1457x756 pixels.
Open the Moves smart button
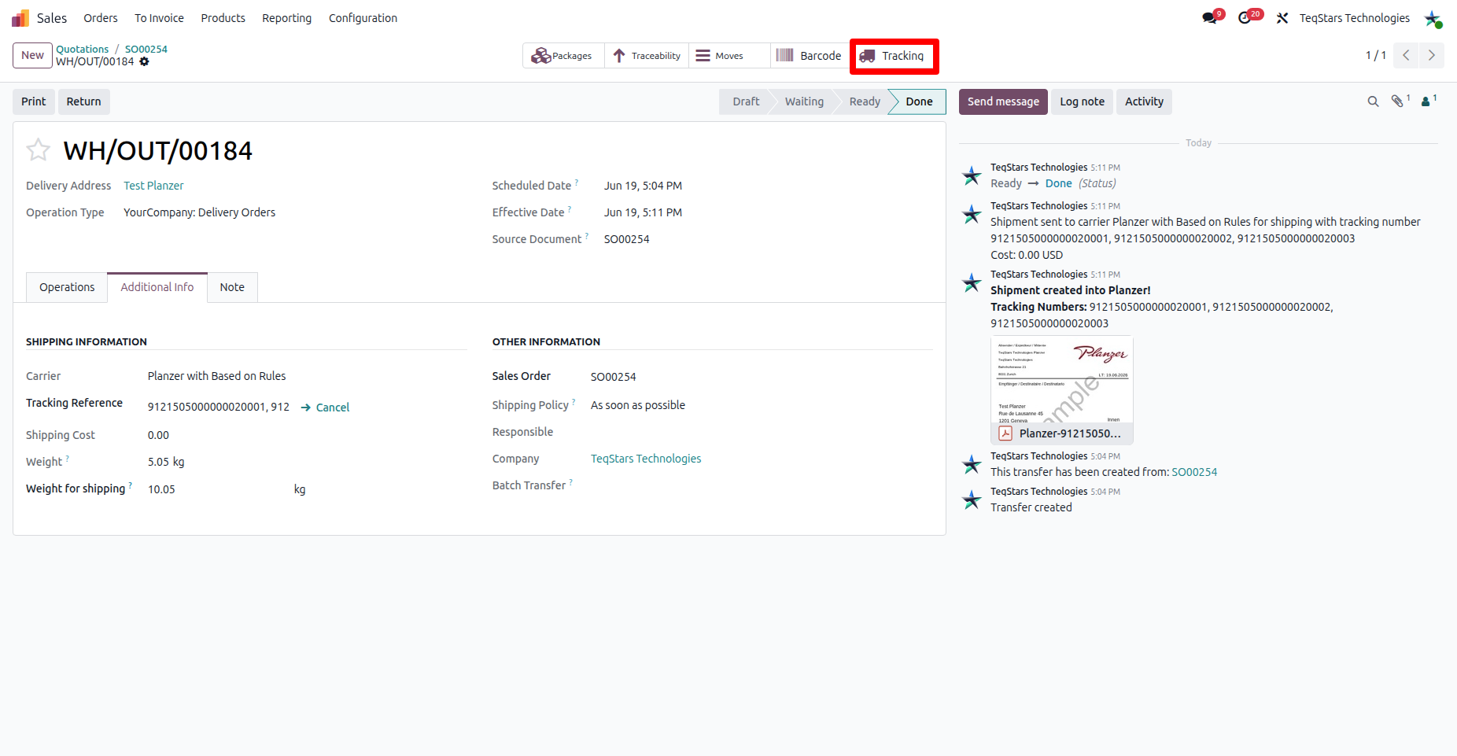click(x=729, y=56)
